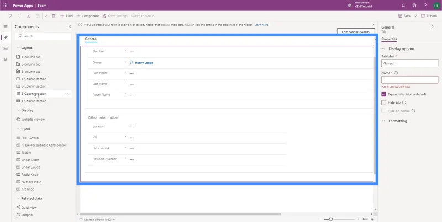Screen dimensions: 442x222
Task: Select AI Builder Business Card control
Action: point(41,145)
